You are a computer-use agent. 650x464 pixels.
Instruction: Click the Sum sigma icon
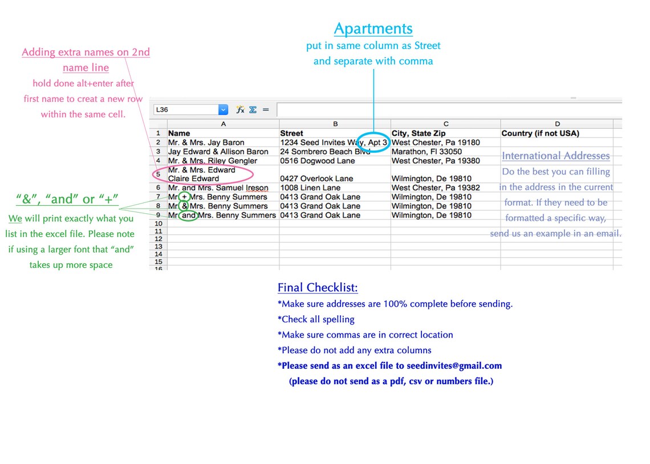coord(253,110)
